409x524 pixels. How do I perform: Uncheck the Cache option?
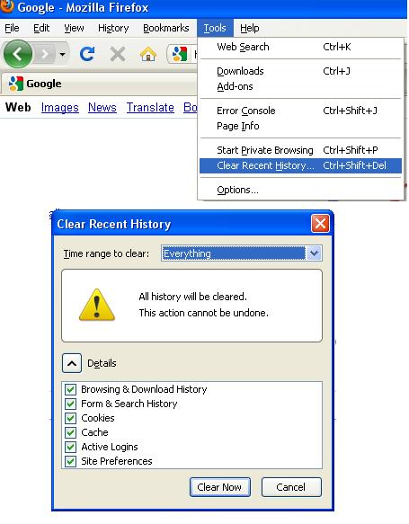point(70,432)
